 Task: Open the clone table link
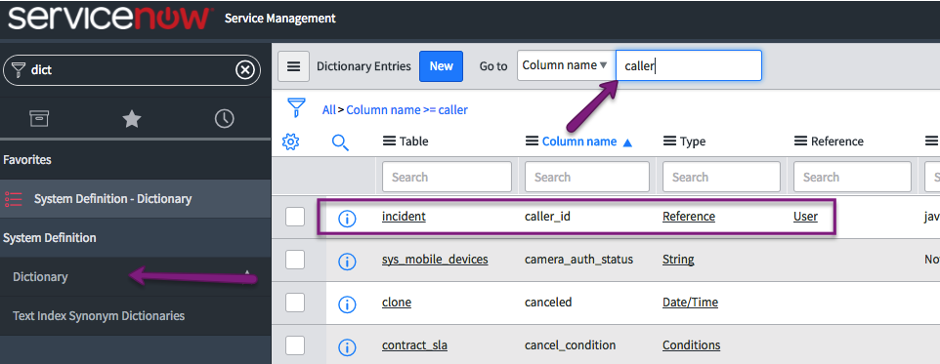[397, 303]
